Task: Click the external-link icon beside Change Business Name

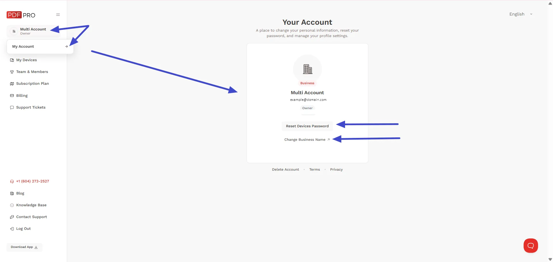Action: (x=328, y=139)
